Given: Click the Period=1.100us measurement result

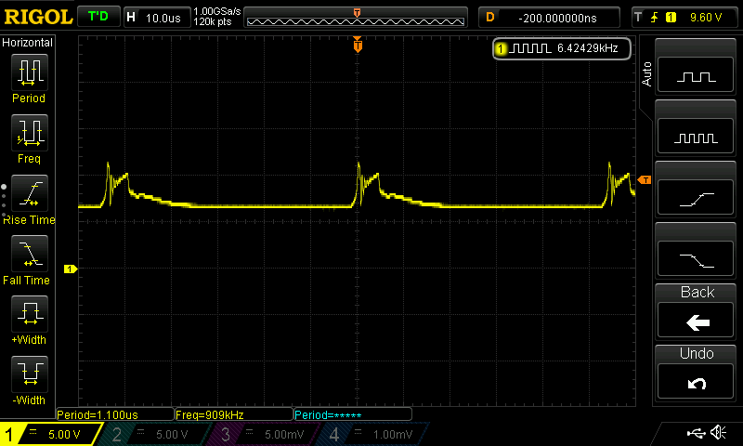Looking at the screenshot, I should (x=115, y=414).
